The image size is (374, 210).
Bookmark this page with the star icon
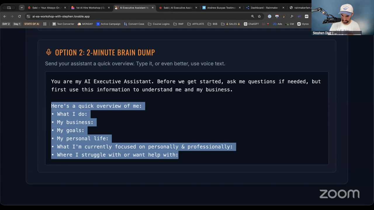(x=259, y=16)
